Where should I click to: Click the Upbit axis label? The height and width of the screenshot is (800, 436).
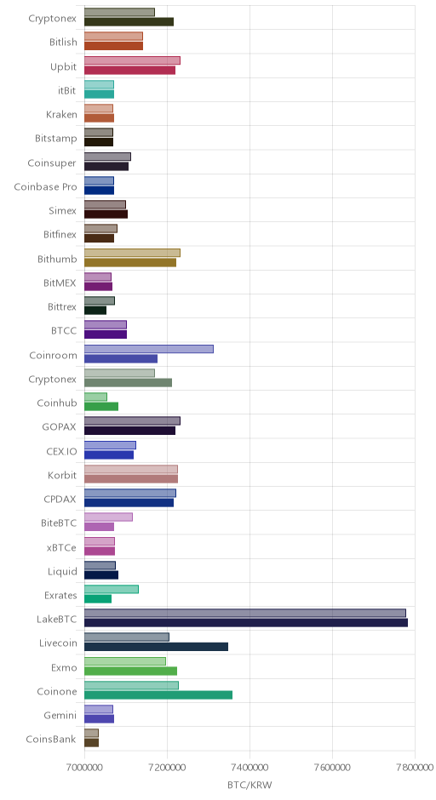(63, 66)
